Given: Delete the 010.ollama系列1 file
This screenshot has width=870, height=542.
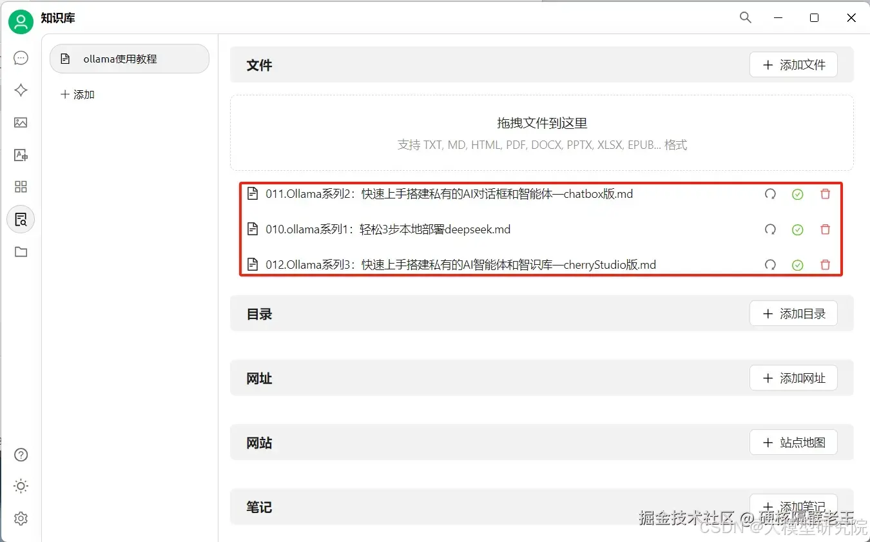Looking at the screenshot, I should tap(825, 229).
